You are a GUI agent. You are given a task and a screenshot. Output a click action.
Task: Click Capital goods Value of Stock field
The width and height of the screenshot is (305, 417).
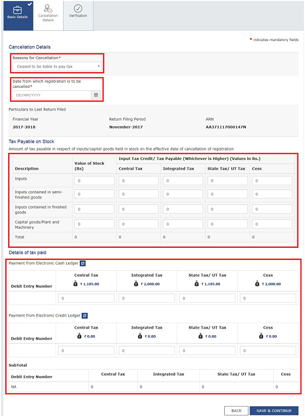click(x=94, y=224)
